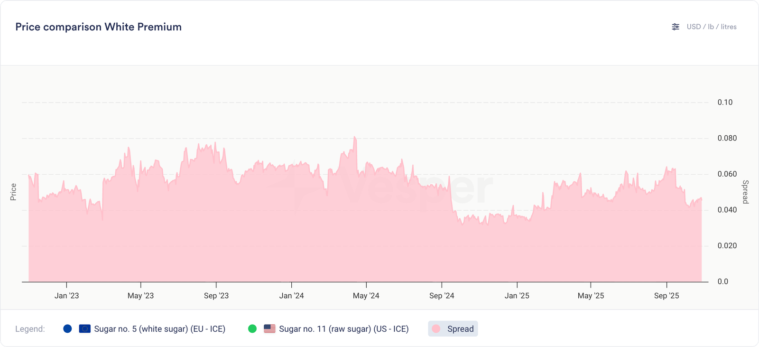
Task: Click the Jan '24 x-axis label
Action: point(292,296)
